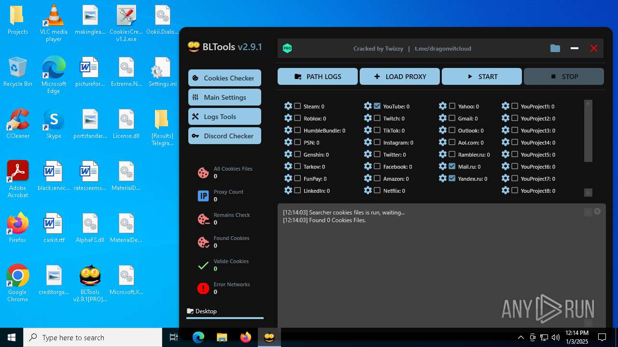
Task: Open BLTools v2.9.1[PRO] desktop icon
Action: (x=90, y=283)
